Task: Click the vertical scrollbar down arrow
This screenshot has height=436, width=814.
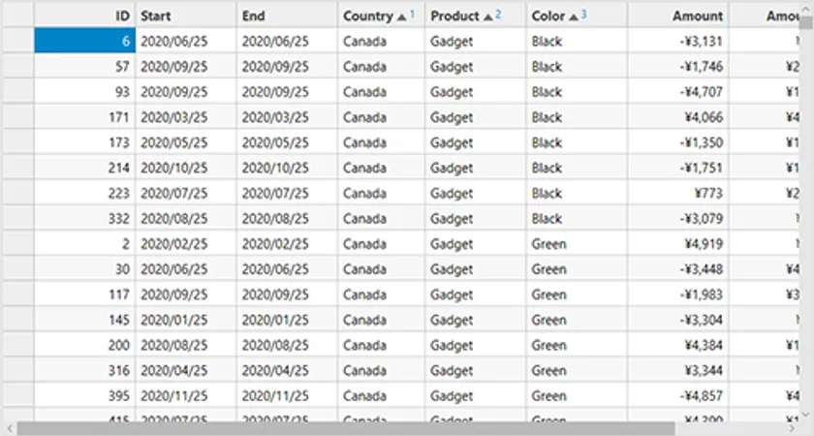Action: [806, 413]
